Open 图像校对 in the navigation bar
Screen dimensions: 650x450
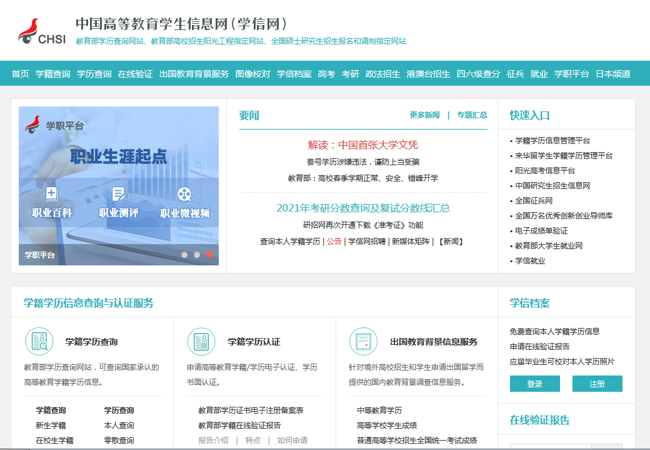(x=253, y=74)
